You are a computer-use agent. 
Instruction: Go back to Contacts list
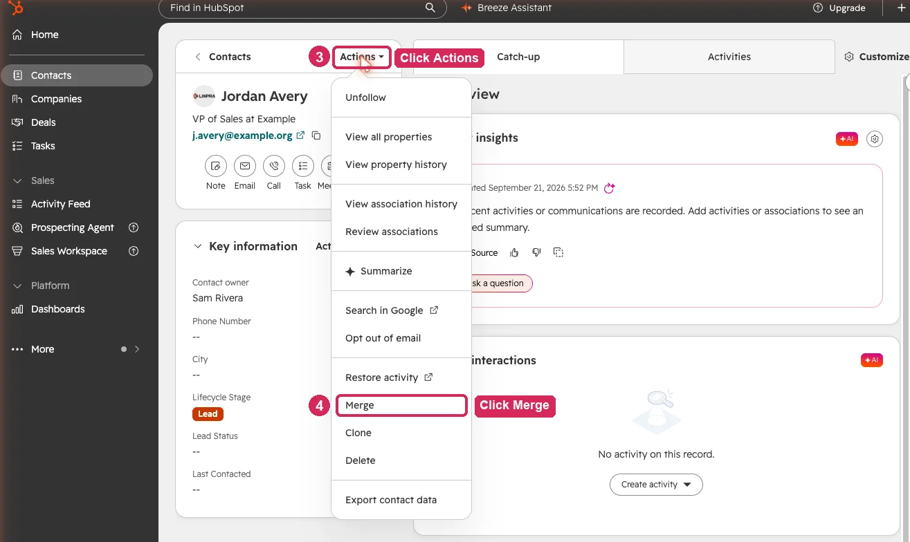(223, 57)
